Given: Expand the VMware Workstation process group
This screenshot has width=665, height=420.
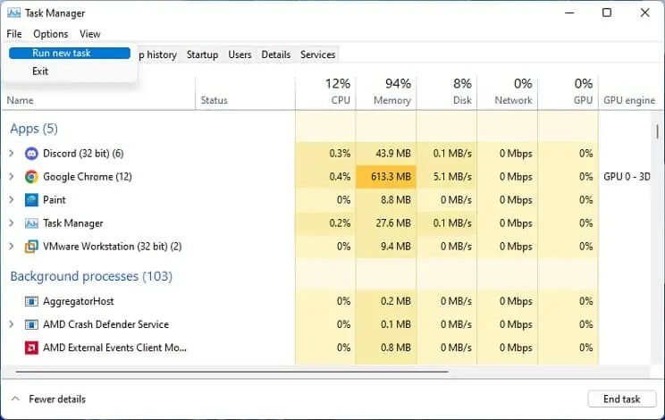Looking at the screenshot, I should [x=12, y=247].
